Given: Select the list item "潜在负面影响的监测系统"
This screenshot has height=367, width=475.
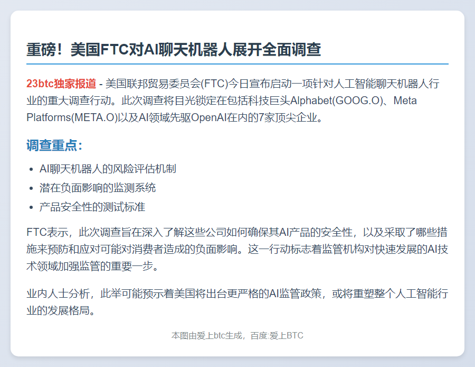Looking at the screenshot, I should click(x=98, y=188).
